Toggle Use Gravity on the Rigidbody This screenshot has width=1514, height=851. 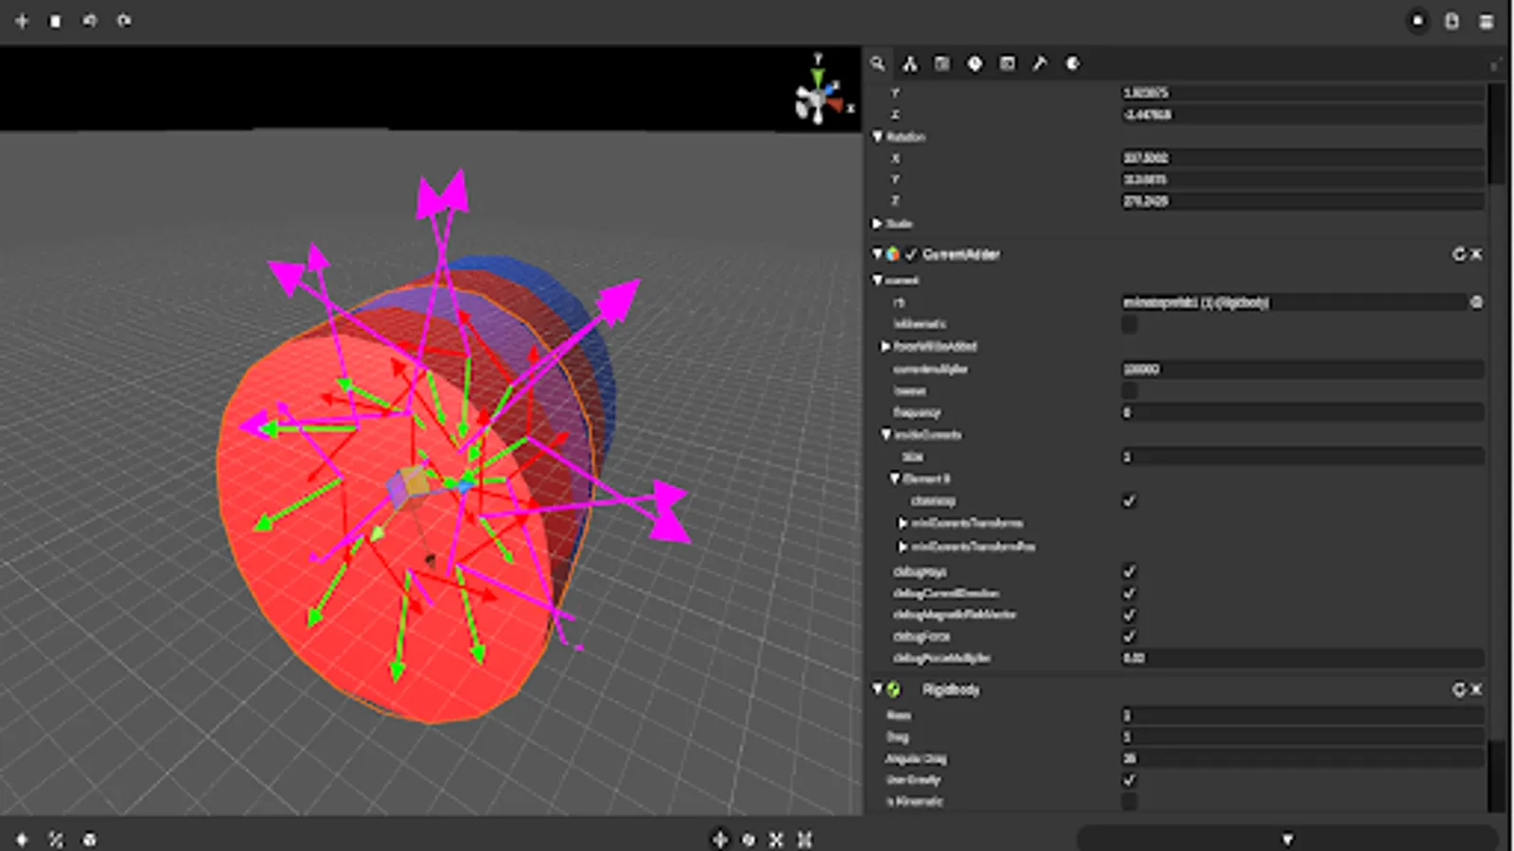point(1129,780)
